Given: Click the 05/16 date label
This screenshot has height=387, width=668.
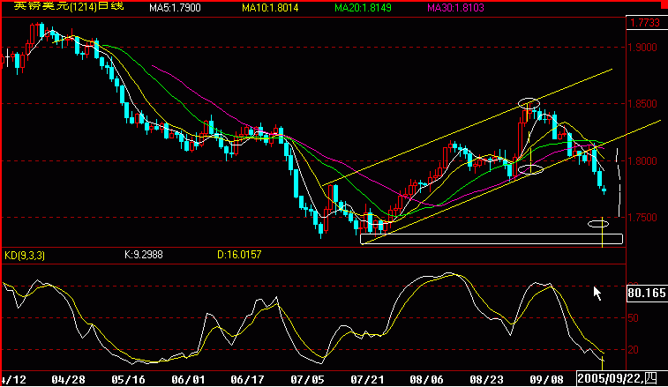Looking at the screenshot, I should tap(128, 379).
